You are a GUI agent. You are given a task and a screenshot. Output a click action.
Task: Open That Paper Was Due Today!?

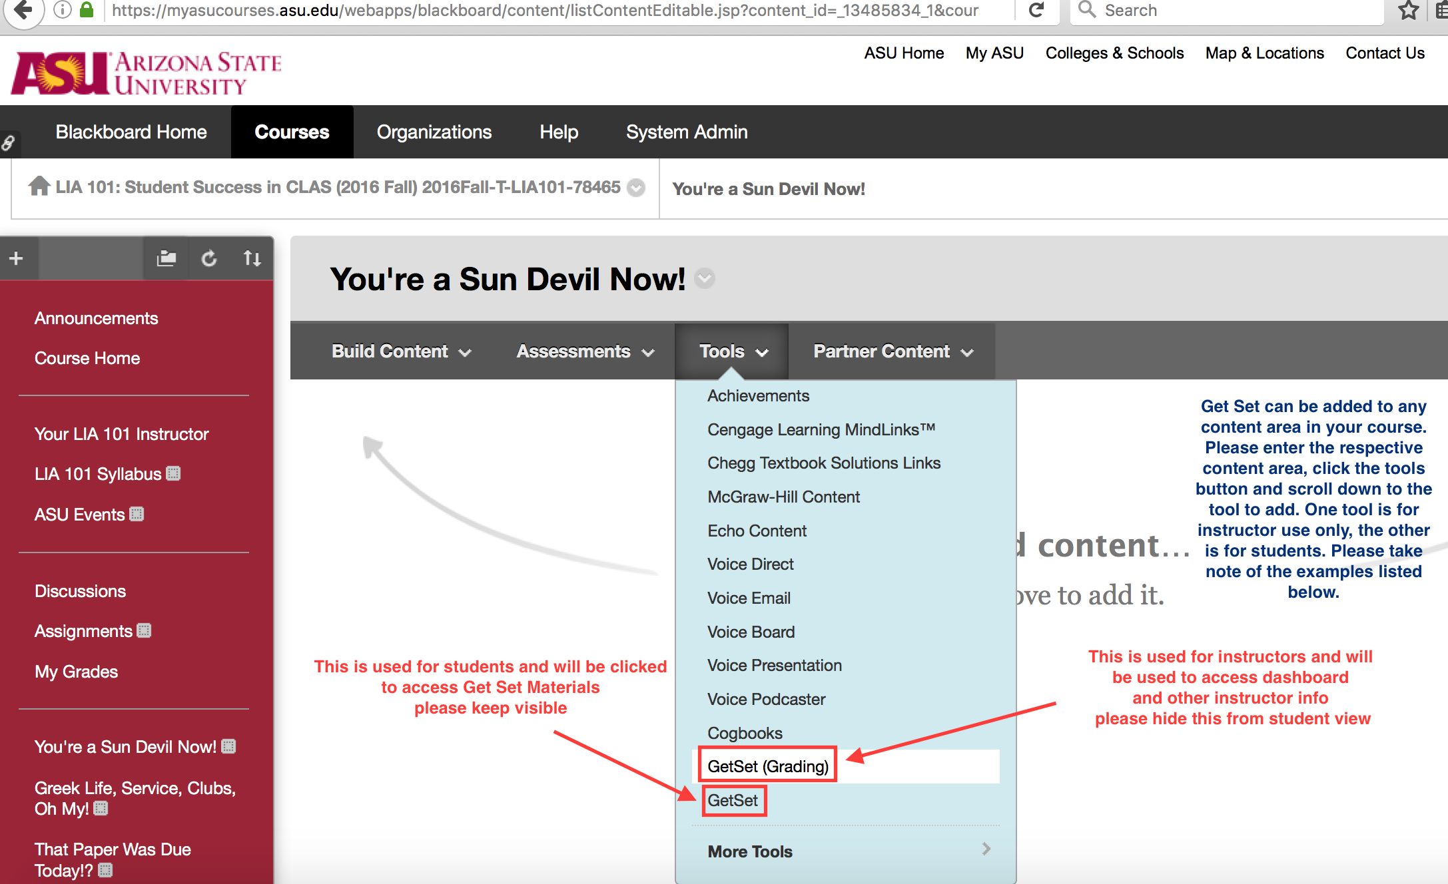[x=113, y=859]
